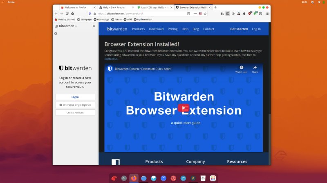Open the red clock app in the dock
327x183 pixels.
pos(173,178)
